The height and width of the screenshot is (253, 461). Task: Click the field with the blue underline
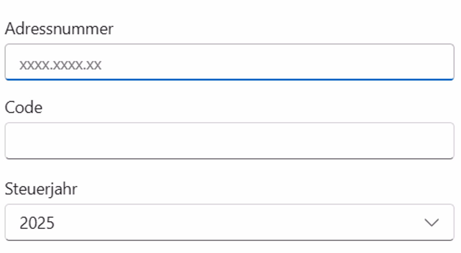[x=229, y=62]
